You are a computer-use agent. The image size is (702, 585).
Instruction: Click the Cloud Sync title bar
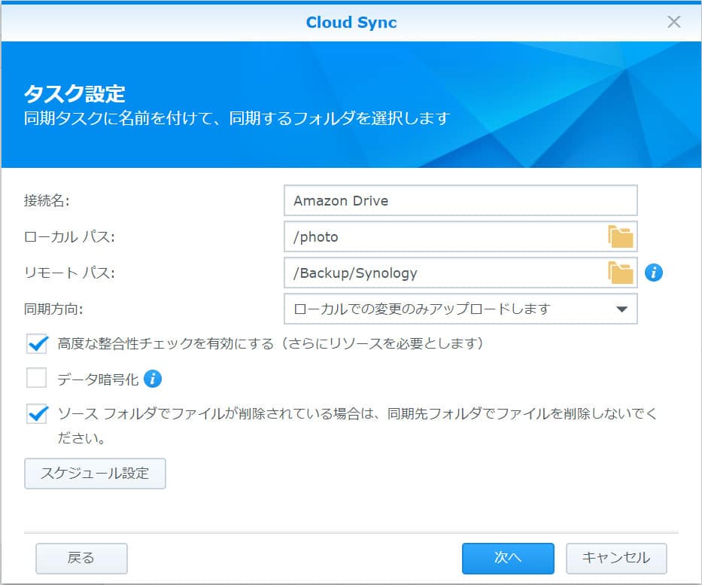(351, 23)
